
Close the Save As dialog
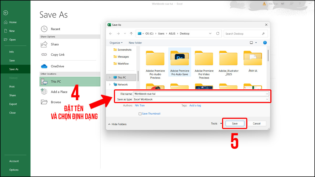[266, 25]
